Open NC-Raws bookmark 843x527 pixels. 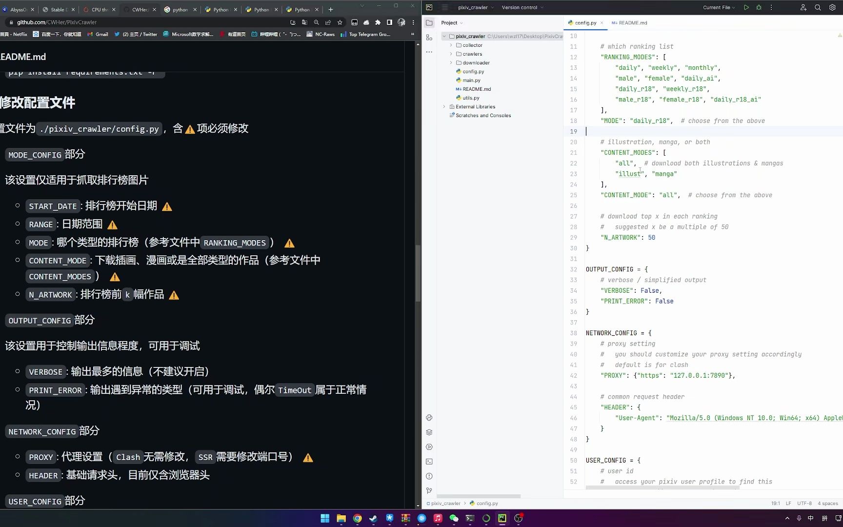[x=321, y=34]
